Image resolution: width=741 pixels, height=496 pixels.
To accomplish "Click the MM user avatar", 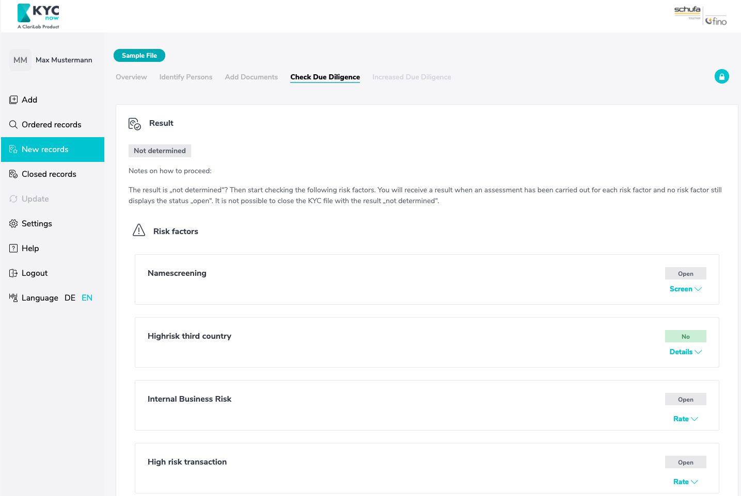I will pyautogui.click(x=20, y=60).
